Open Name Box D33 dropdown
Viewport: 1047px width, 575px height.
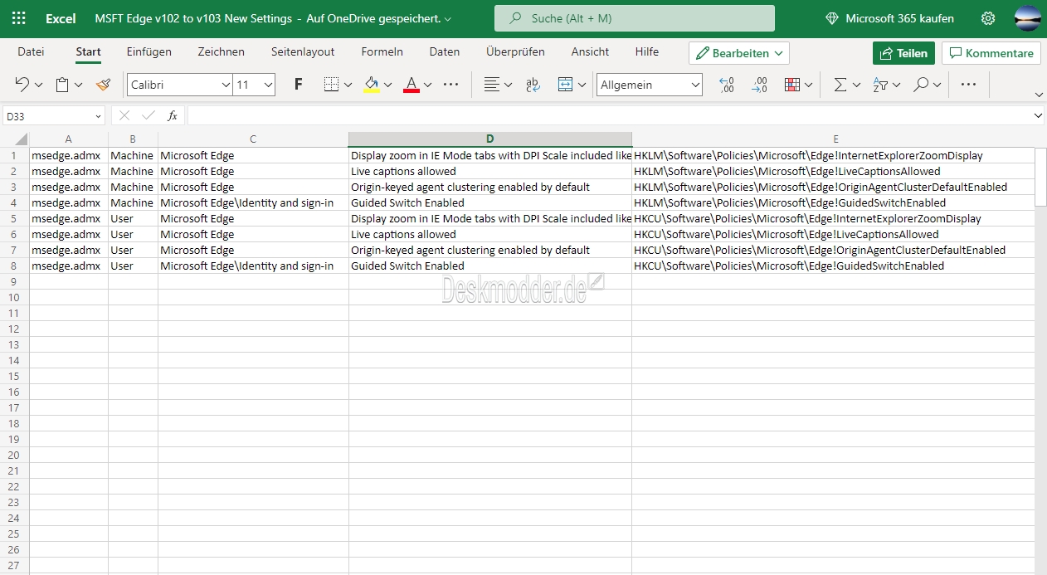tap(98, 116)
